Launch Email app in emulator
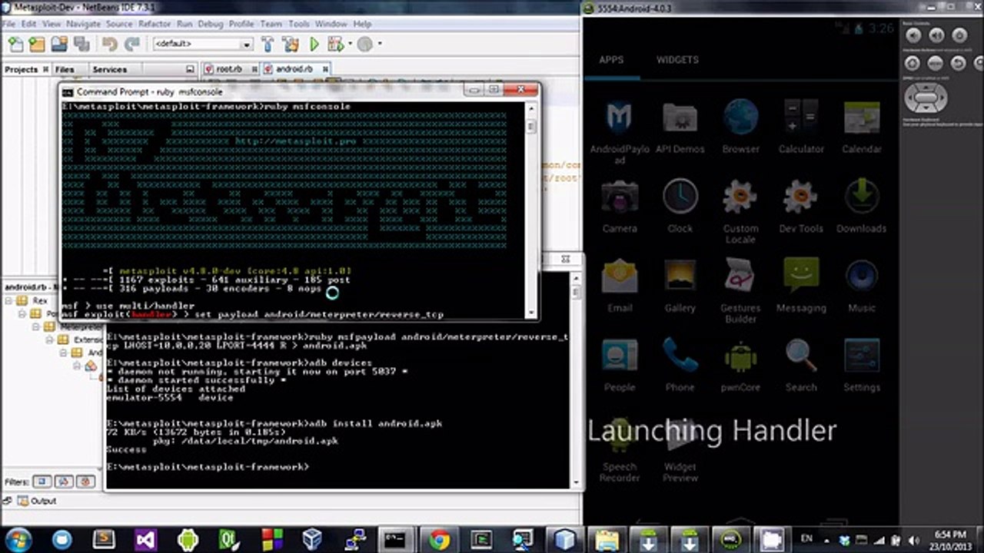 point(620,286)
